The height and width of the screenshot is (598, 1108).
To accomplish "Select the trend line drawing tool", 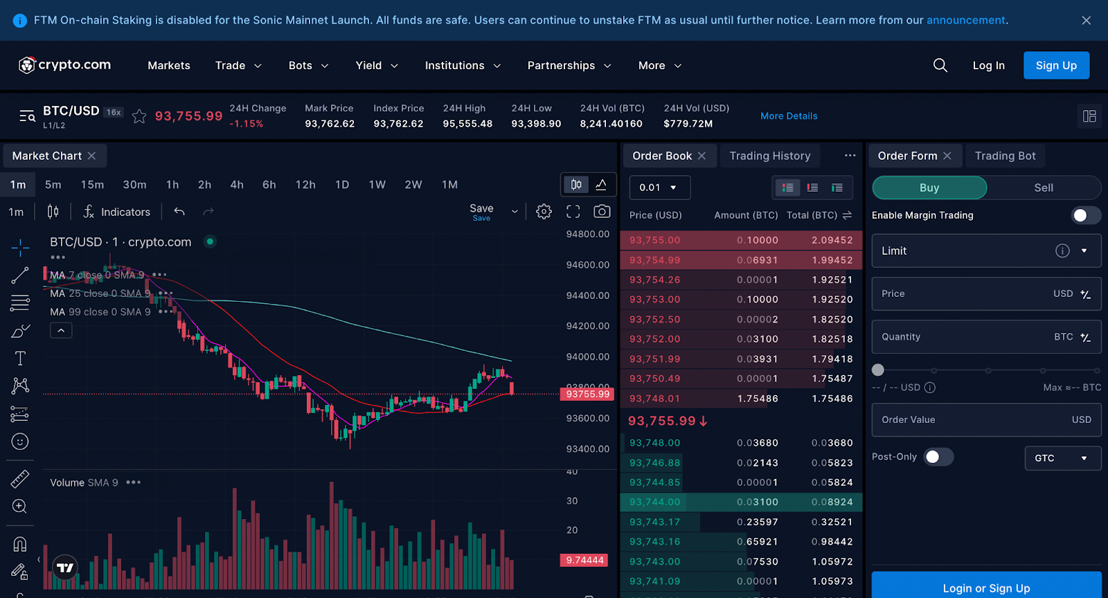I will (x=20, y=275).
